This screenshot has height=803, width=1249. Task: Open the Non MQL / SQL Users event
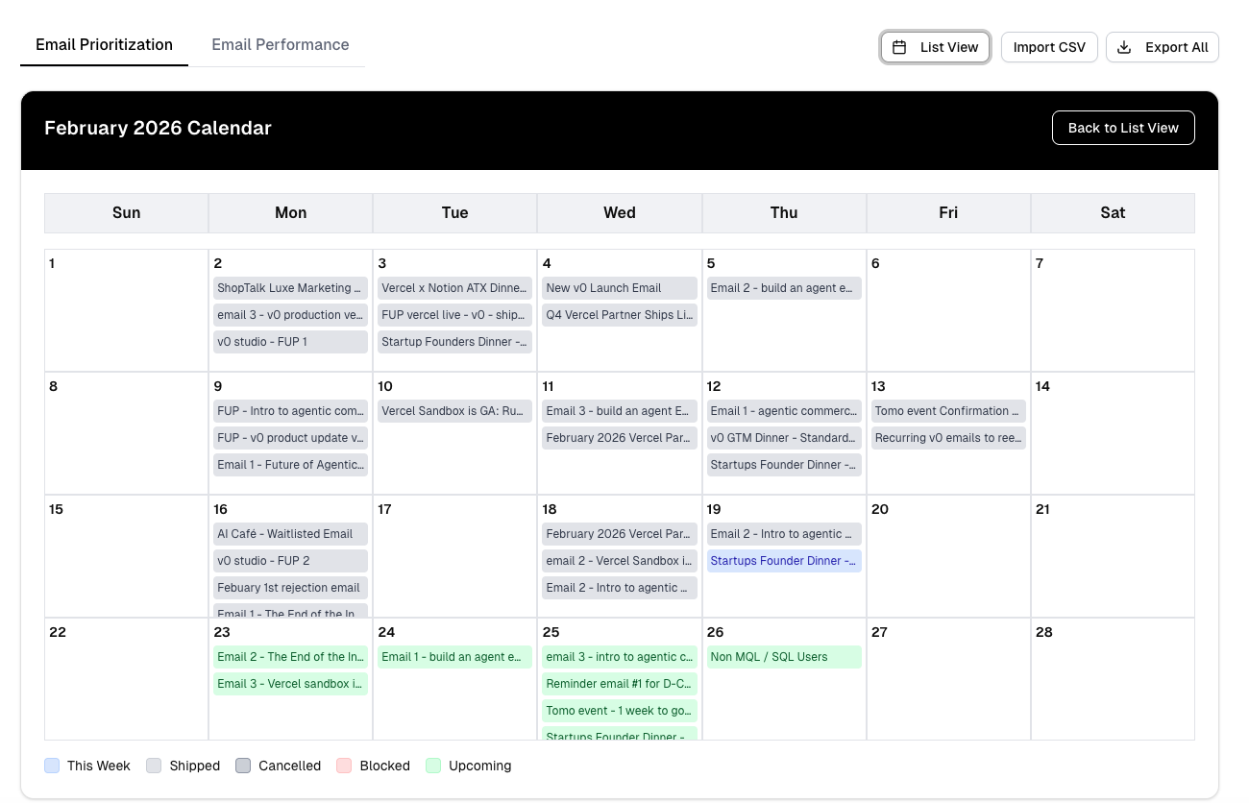pyautogui.click(x=784, y=657)
